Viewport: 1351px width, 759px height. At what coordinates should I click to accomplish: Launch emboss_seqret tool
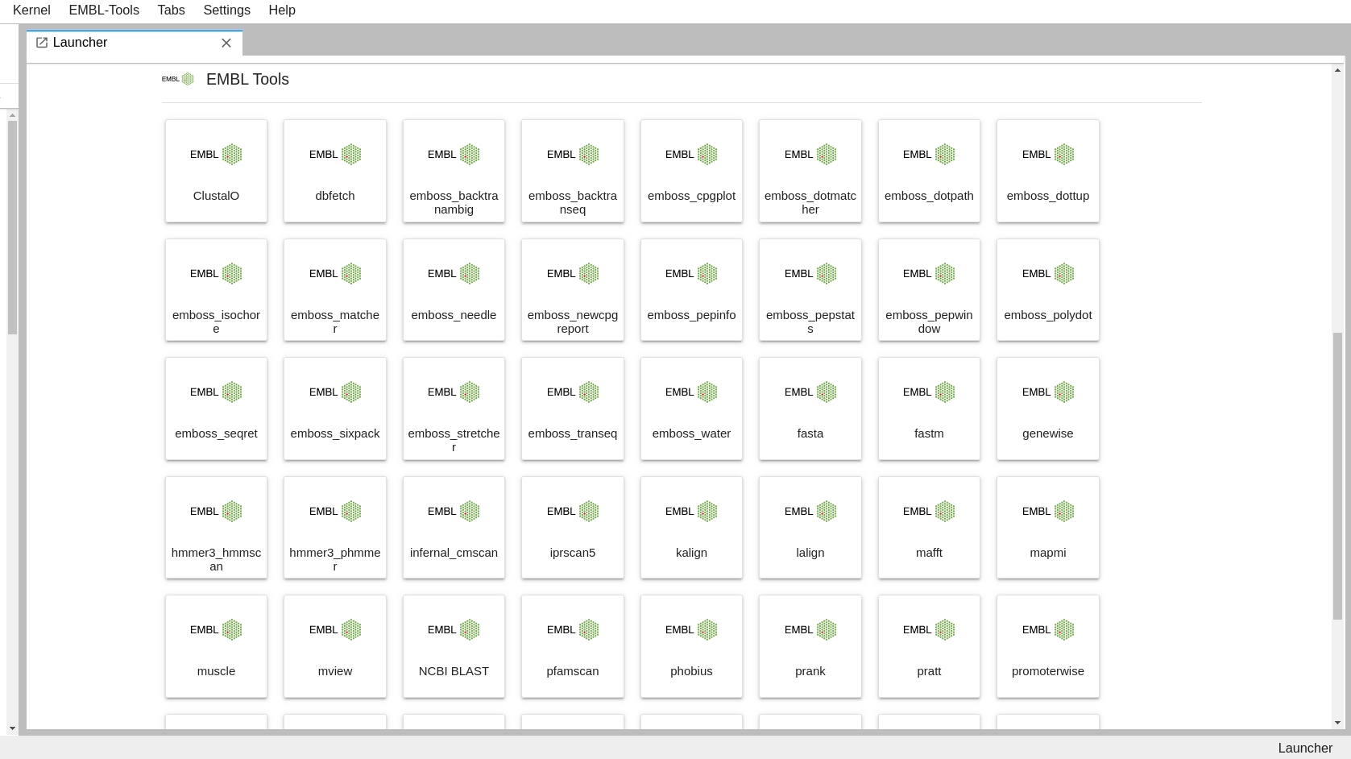coord(216,409)
